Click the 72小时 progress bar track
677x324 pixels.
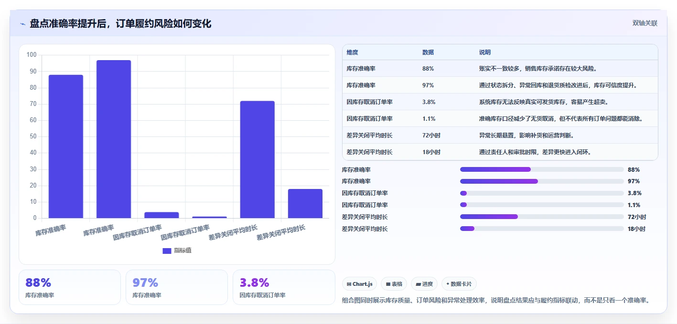pos(542,217)
